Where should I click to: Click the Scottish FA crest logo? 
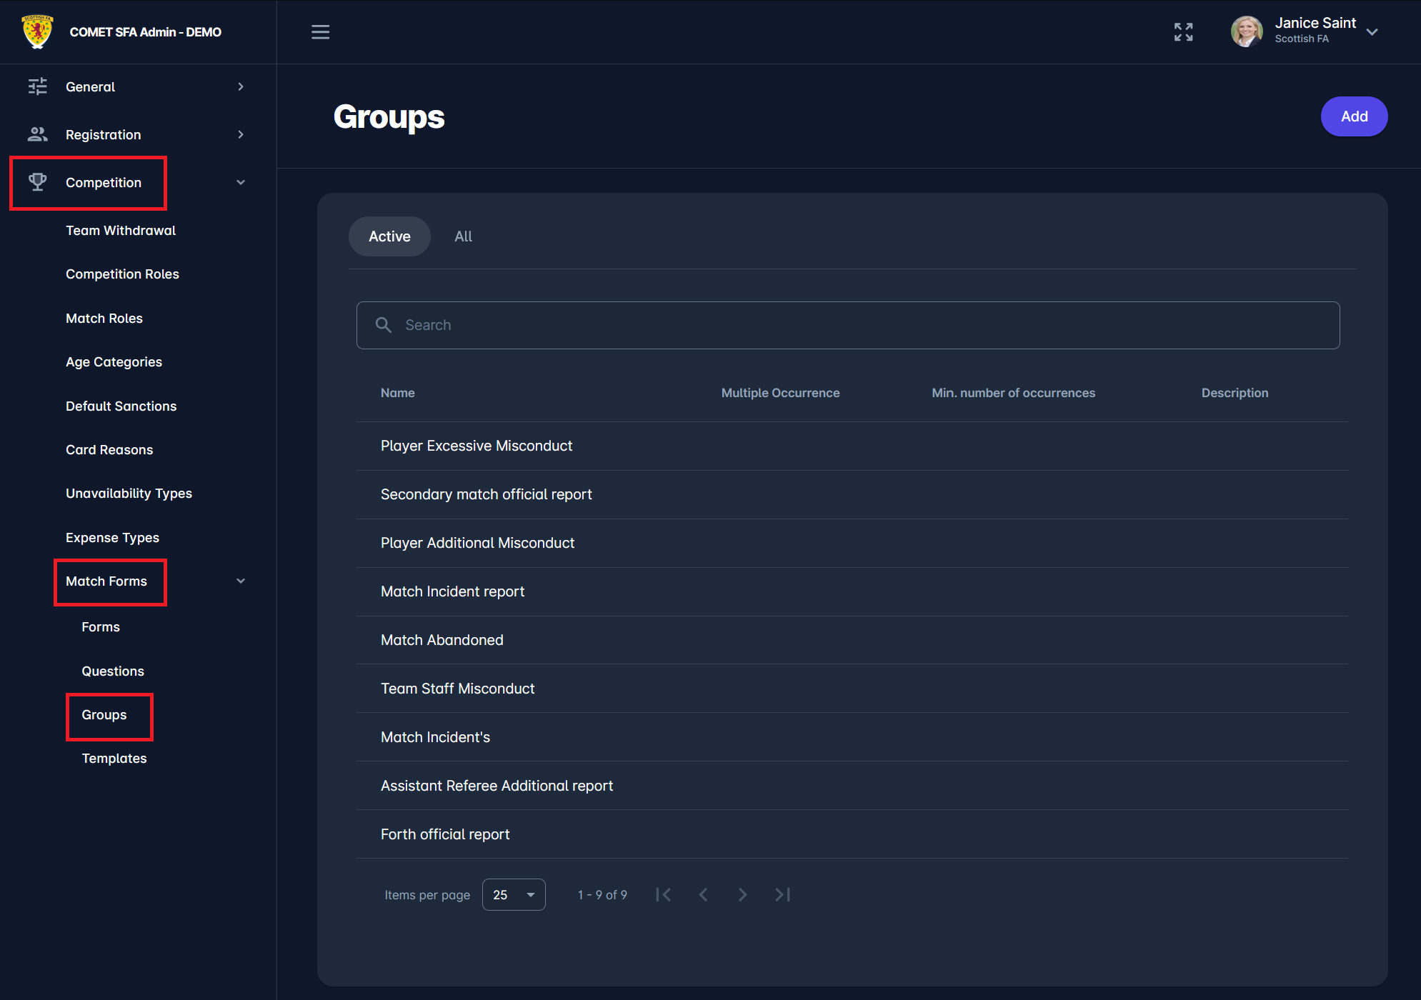(38, 32)
